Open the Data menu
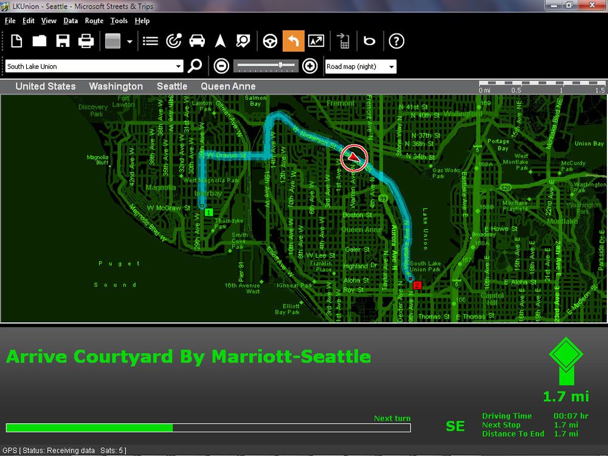 [71, 21]
